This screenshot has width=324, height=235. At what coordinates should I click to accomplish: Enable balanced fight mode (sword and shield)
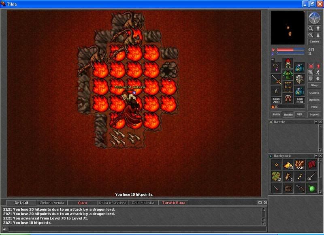pyautogui.click(x=311, y=73)
